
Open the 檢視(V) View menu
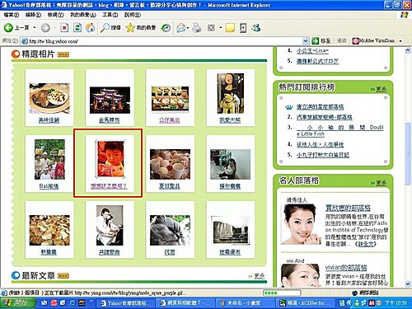point(55,15)
